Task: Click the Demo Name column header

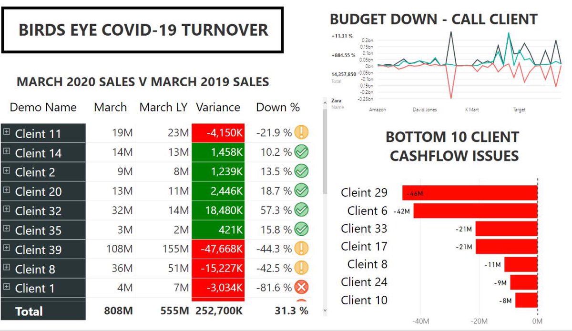Action: [x=43, y=107]
